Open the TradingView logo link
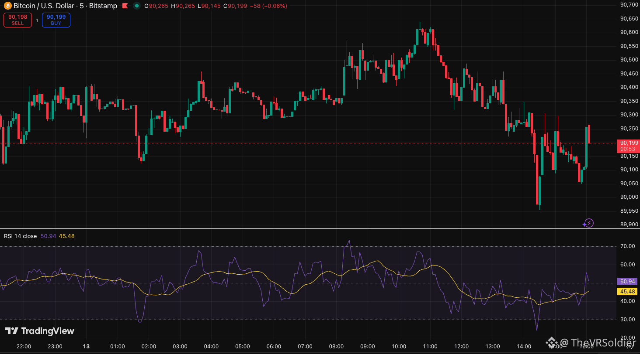This screenshot has width=640, height=354. (x=40, y=331)
